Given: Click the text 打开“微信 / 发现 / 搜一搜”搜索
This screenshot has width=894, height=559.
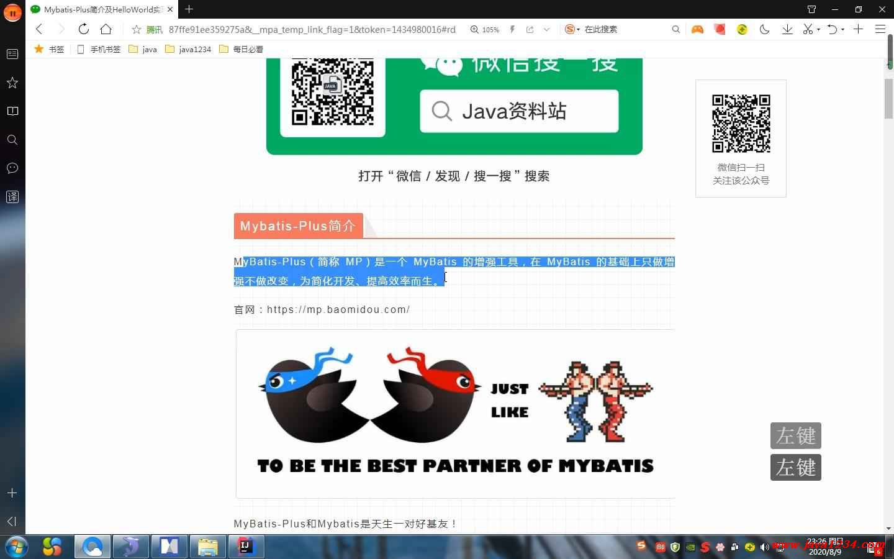Looking at the screenshot, I should point(454,176).
